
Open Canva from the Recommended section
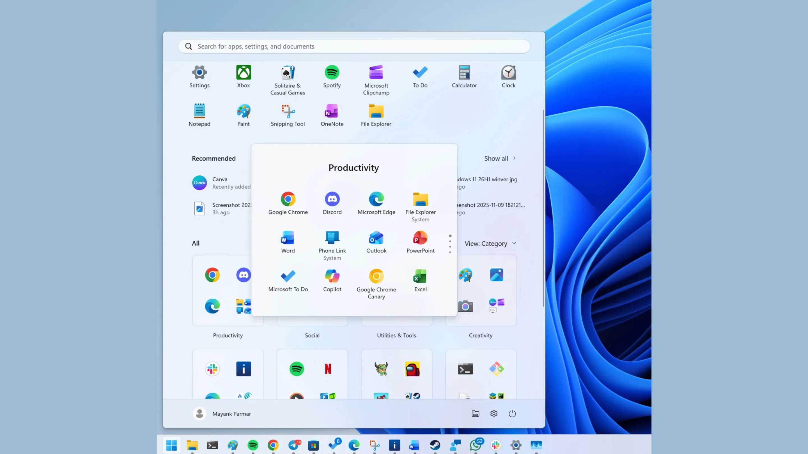(220, 183)
